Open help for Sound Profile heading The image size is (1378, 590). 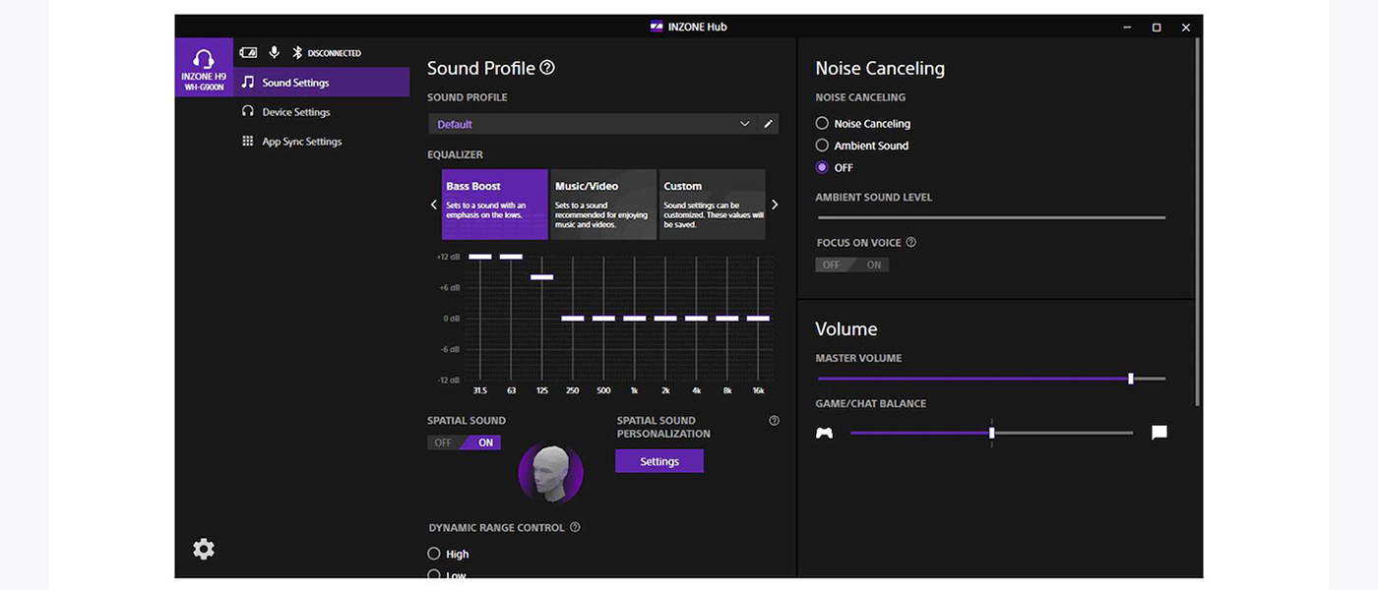point(547,68)
